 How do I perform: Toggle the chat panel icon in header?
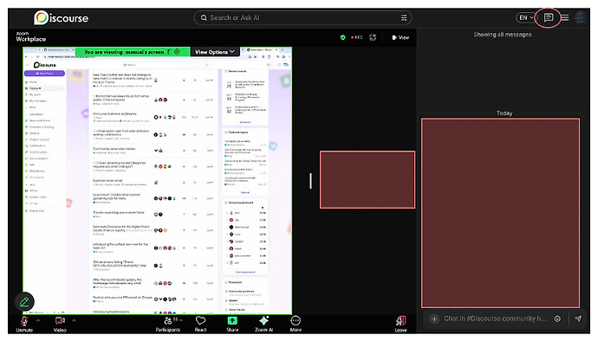click(x=548, y=17)
